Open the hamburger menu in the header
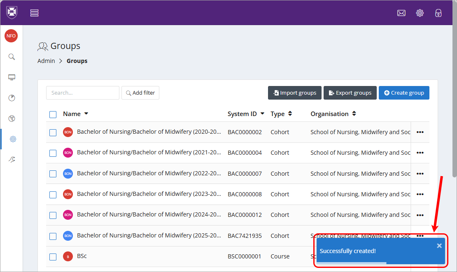Screen dimensions: 457x272 tap(35, 13)
